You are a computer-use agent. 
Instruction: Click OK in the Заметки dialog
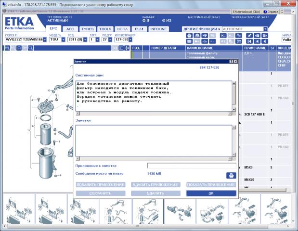211,193
